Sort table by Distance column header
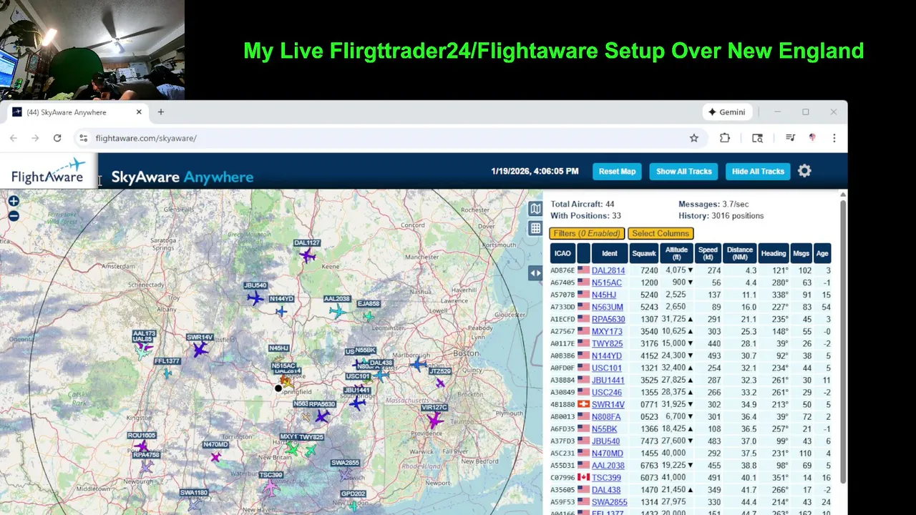 coord(739,253)
